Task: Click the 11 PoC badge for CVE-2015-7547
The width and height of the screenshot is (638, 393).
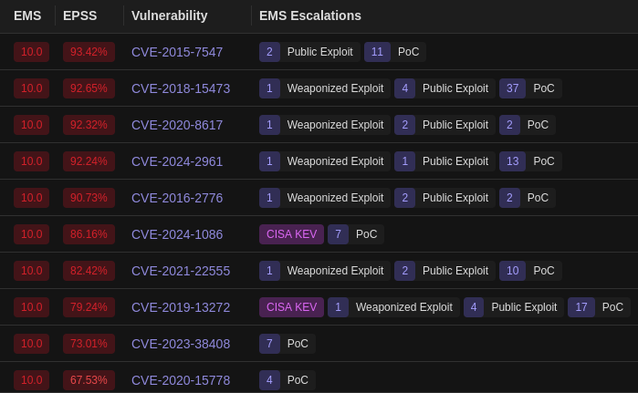Action: click(x=395, y=52)
